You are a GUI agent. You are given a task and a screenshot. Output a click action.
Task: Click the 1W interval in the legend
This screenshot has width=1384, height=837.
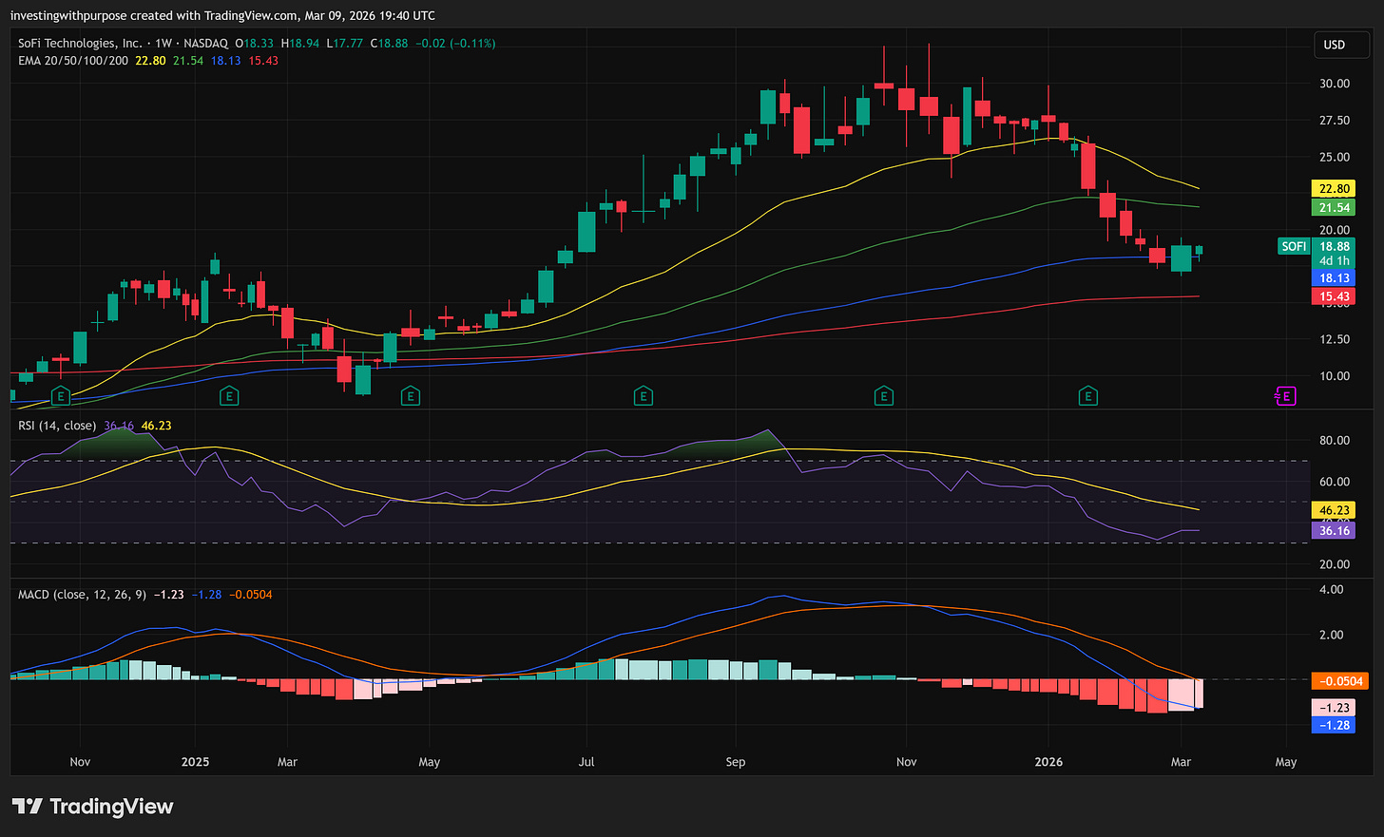tap(163, 43)
